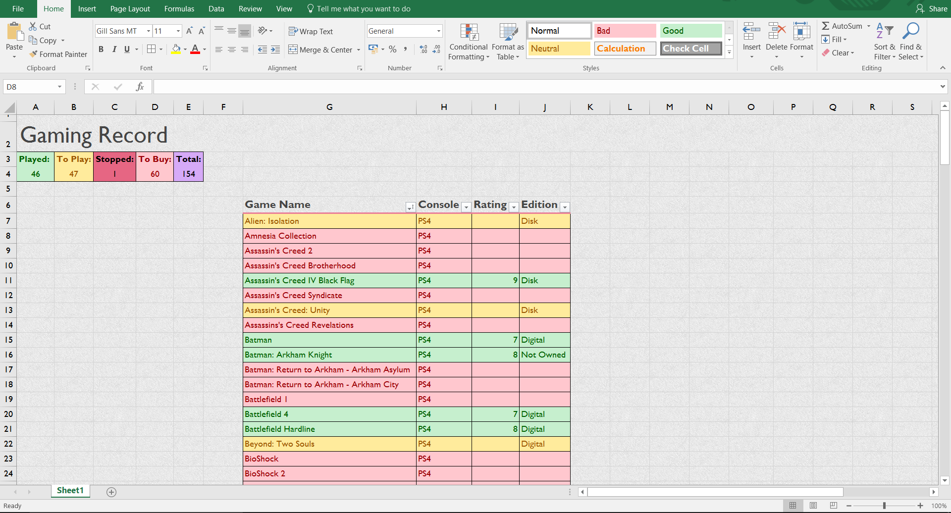Screen dimensions: 951x513
Task: Click the Format Painter icon
Action: tap(34, 54)
